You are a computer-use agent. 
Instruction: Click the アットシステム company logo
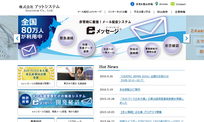point(39,8)
